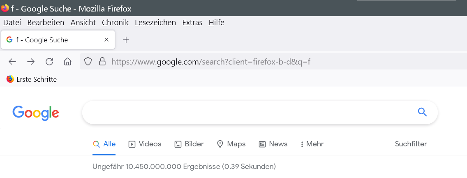
Task: Click the Google logo
Action: 36,113
